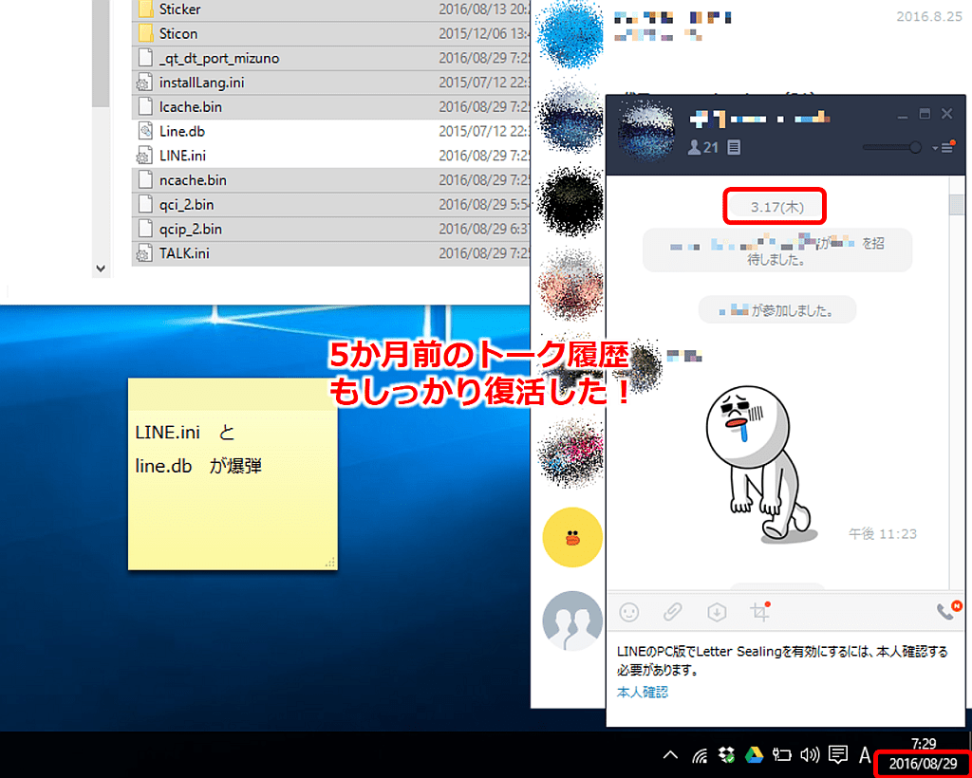Open the Keep save icon in chat toolbar
972x778 pixels.
tap(717, 612)
